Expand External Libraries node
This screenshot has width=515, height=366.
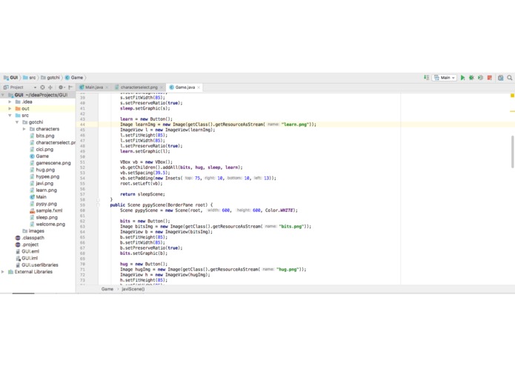click(3, 272)
